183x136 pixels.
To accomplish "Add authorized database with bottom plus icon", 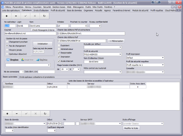I will pyautogui.click(x=7, y=114).
